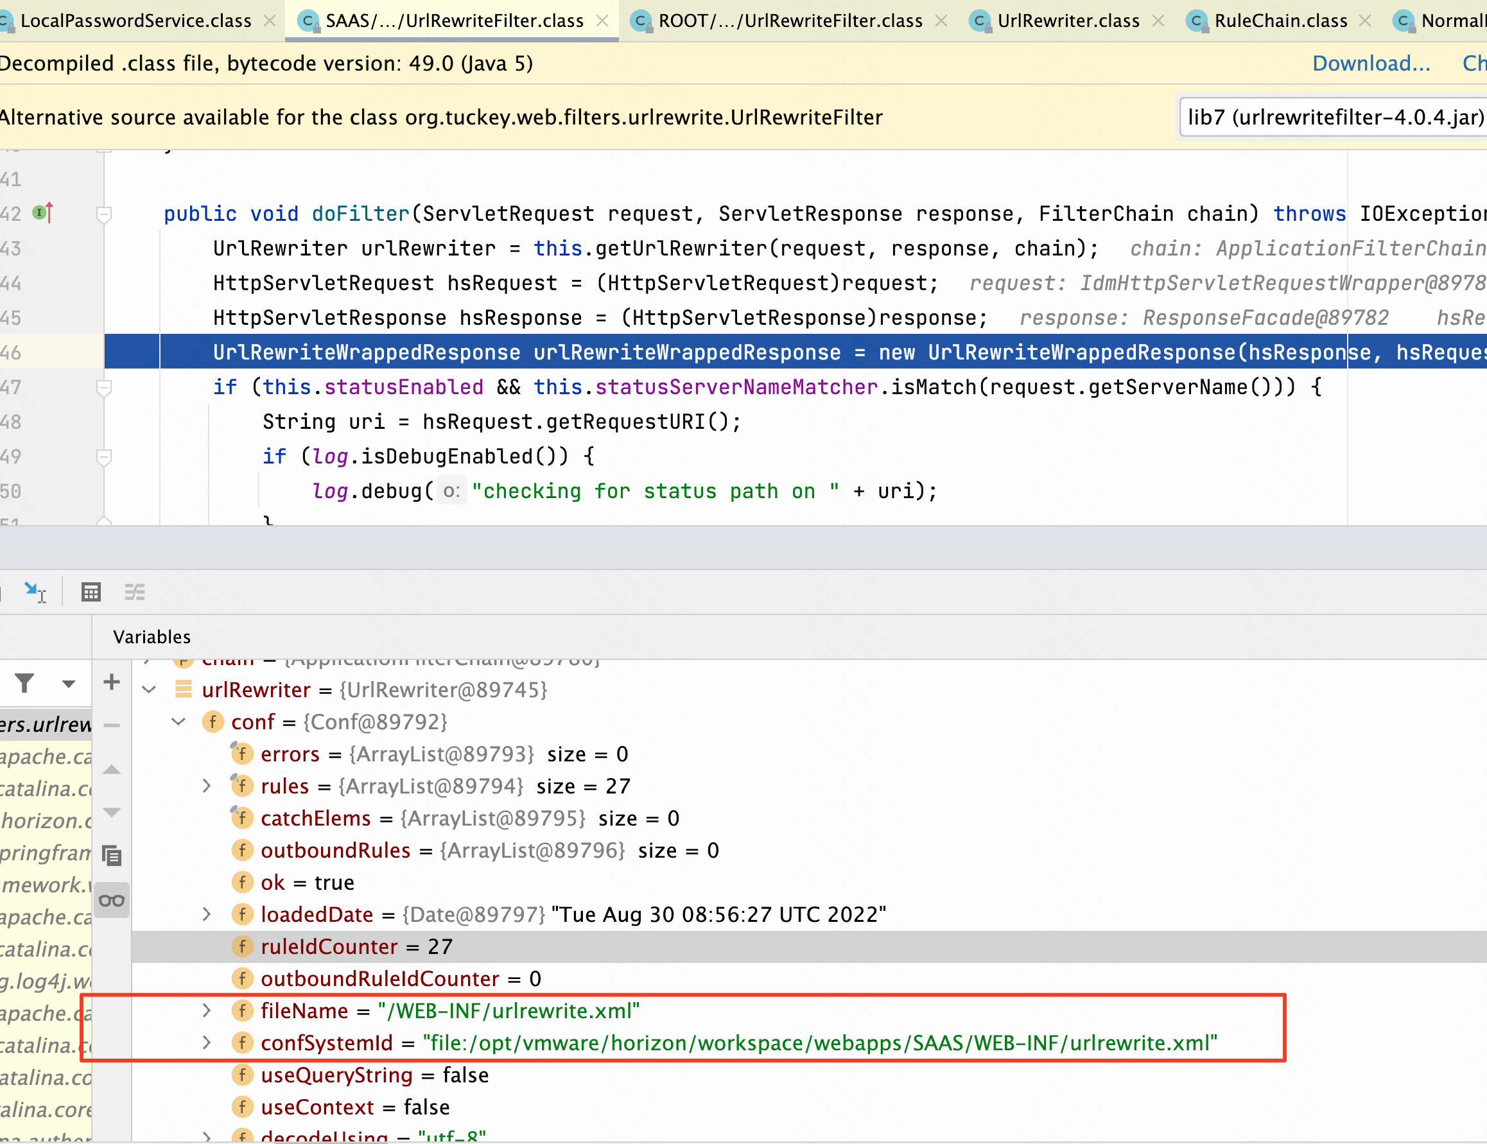Close the SAAS UrlRewriteFilter.class tab
The width and height of the screenshot is (1487, 1144).
(x=602, y=21)
